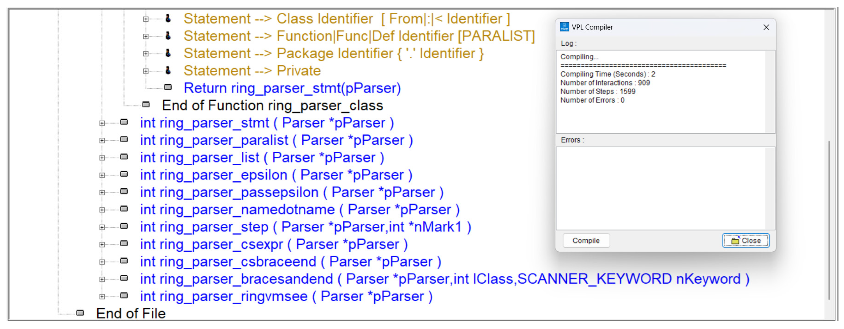Select the ring_parser_csexpr function item
Image resolution: width=844 pixels, height=329 pixels.
[x=274, y=244]
